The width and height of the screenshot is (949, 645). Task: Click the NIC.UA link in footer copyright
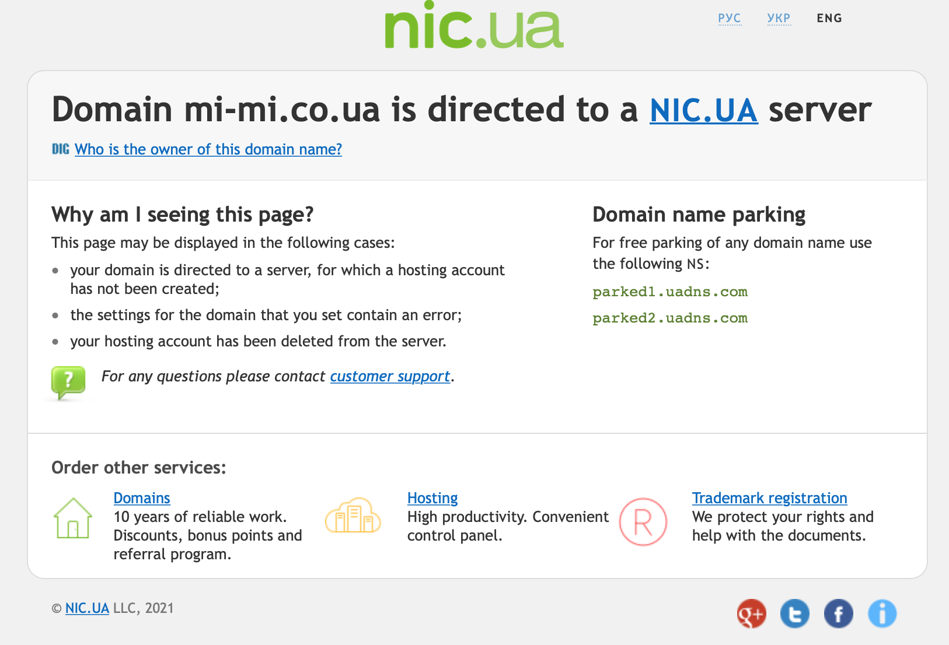[x=87, y=608]
